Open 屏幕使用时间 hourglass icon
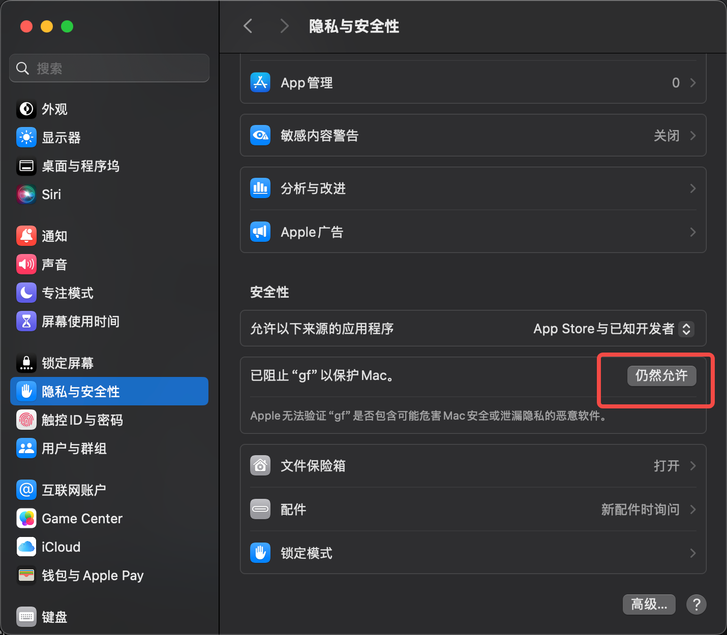This screenshot has height=635, width=727. point(26,322)
